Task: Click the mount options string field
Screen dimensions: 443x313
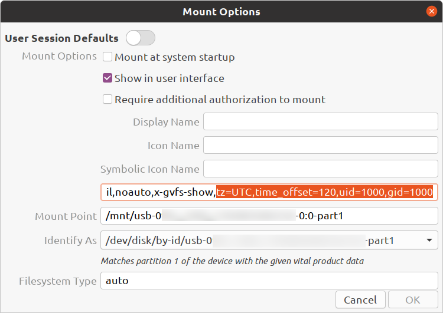Action: tap(269, 192)
